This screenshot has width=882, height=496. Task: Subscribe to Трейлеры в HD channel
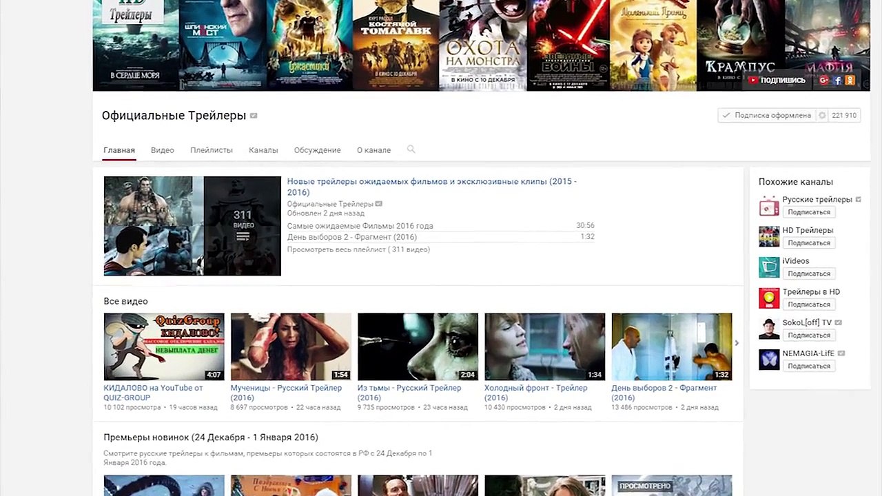coord(809,304)
